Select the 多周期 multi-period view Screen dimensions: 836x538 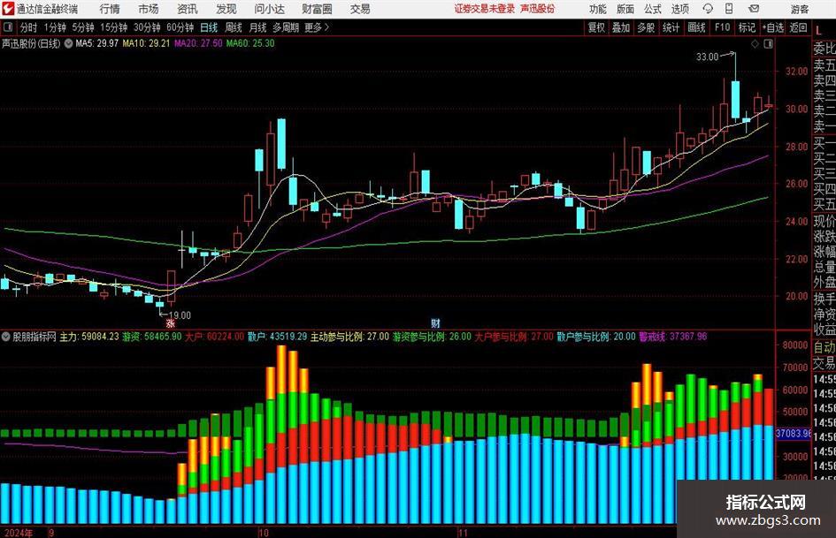coord(286,27)
